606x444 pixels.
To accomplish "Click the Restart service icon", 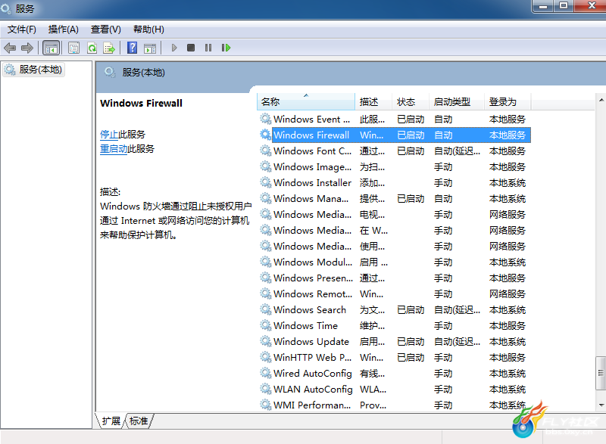I will (226, 48).
